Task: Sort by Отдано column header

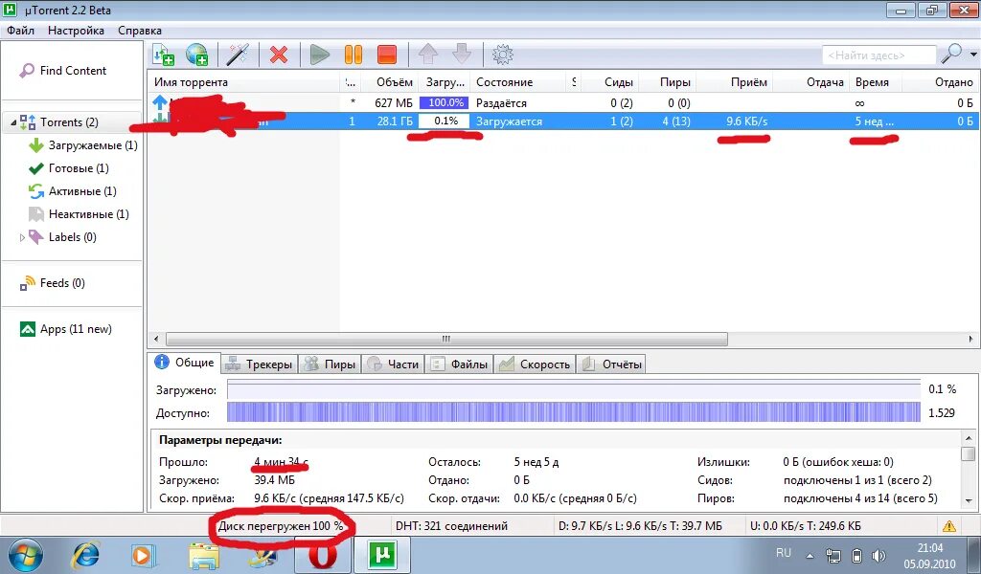Action: 953,82
